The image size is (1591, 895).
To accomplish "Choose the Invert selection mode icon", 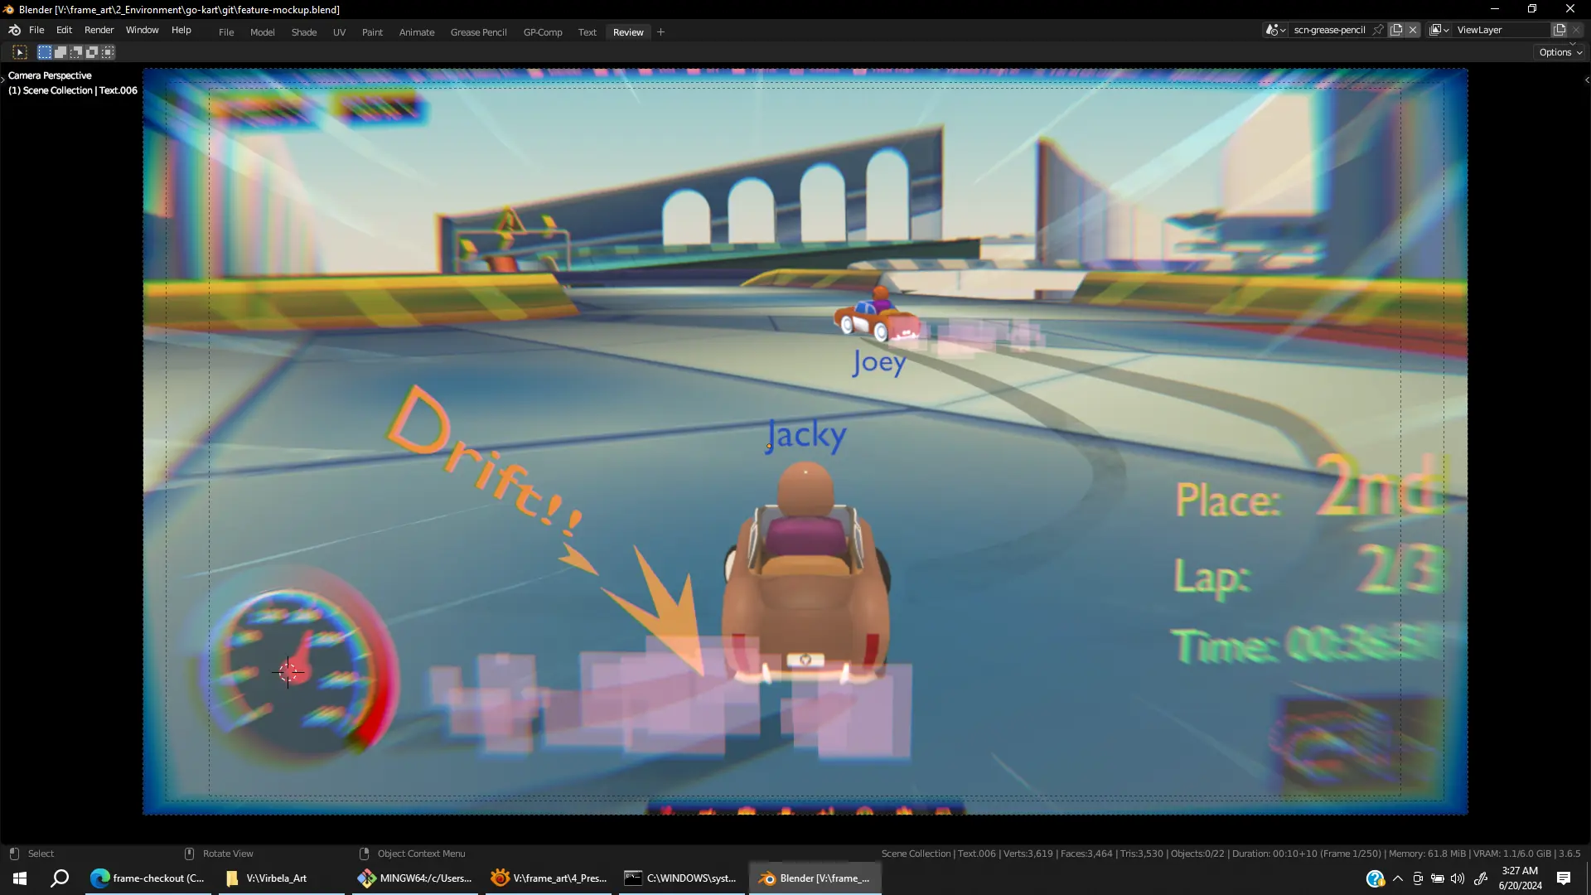I will (92, 52).
